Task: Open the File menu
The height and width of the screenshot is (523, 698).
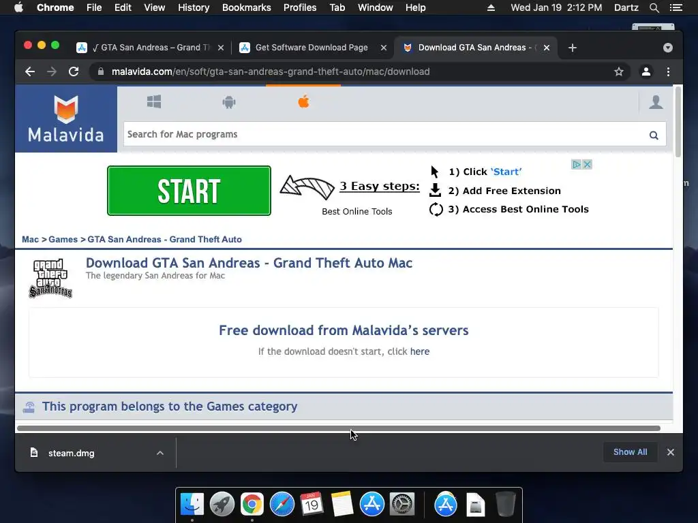Action: point(94,7)
